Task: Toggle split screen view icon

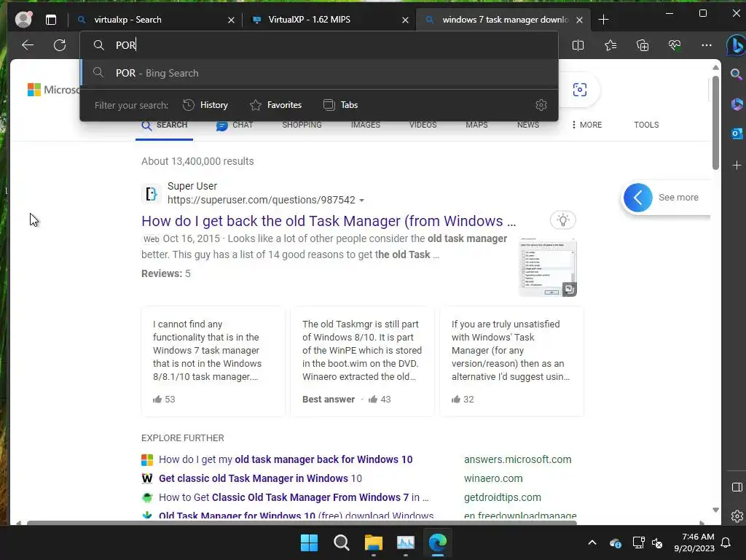Action: click(578, 45)
